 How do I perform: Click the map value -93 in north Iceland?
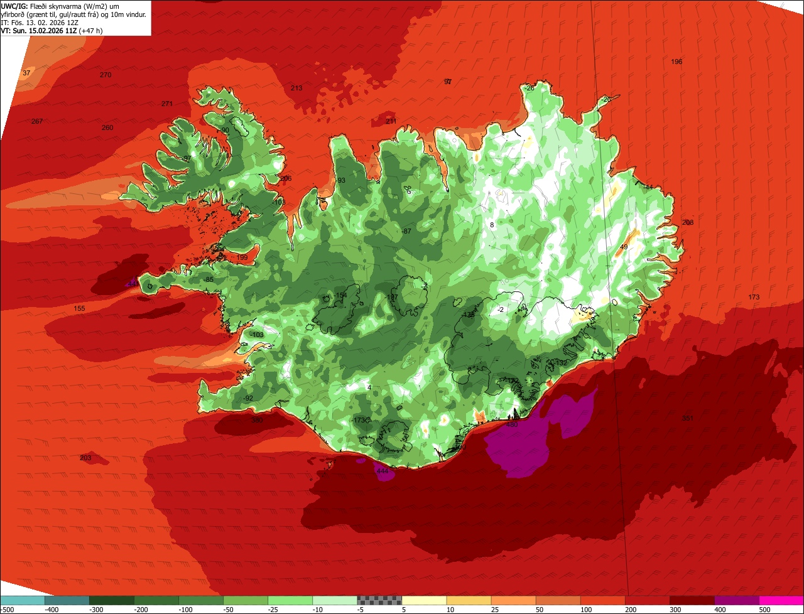(x=340, y=180)
